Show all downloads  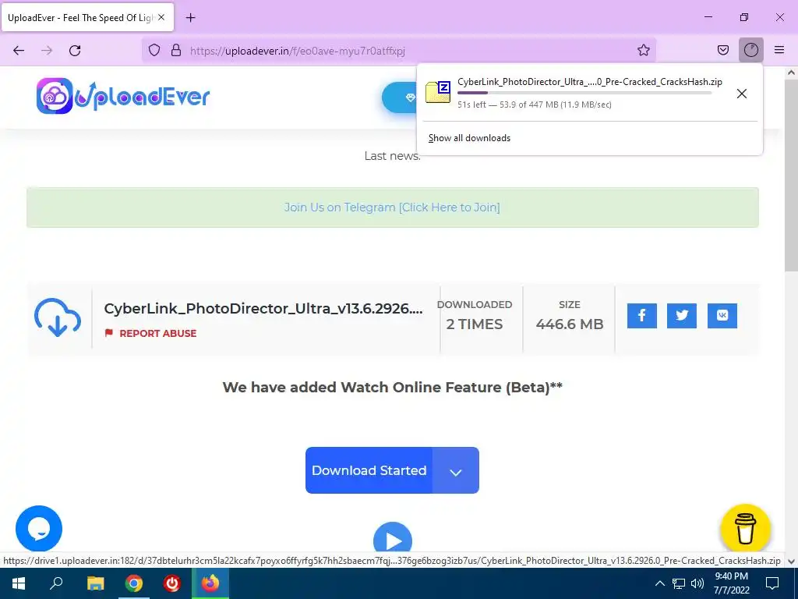(x=469, y=138)
